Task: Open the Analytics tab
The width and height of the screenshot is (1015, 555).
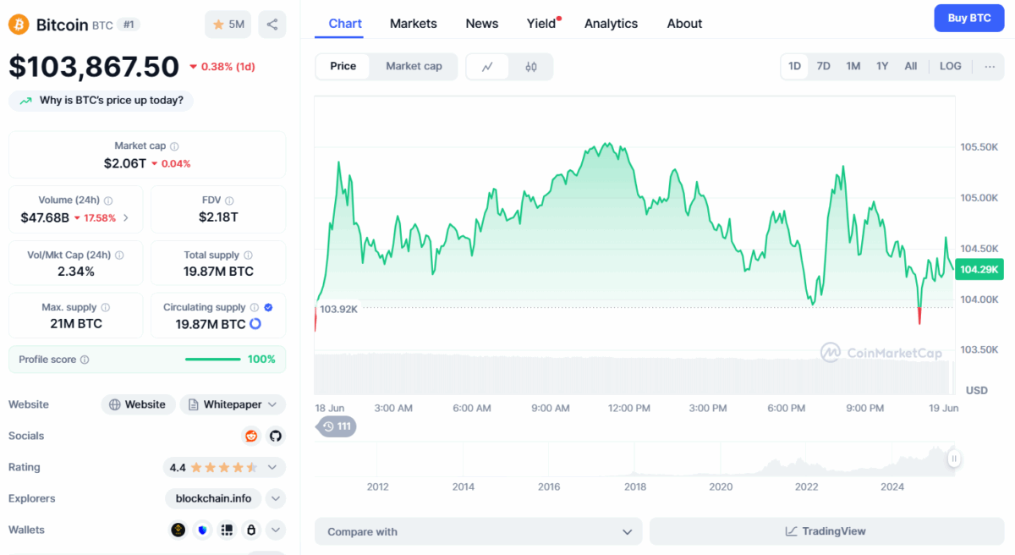Action: point(611,24)
